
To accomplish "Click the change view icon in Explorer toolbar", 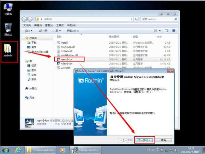I will (155, 31).
